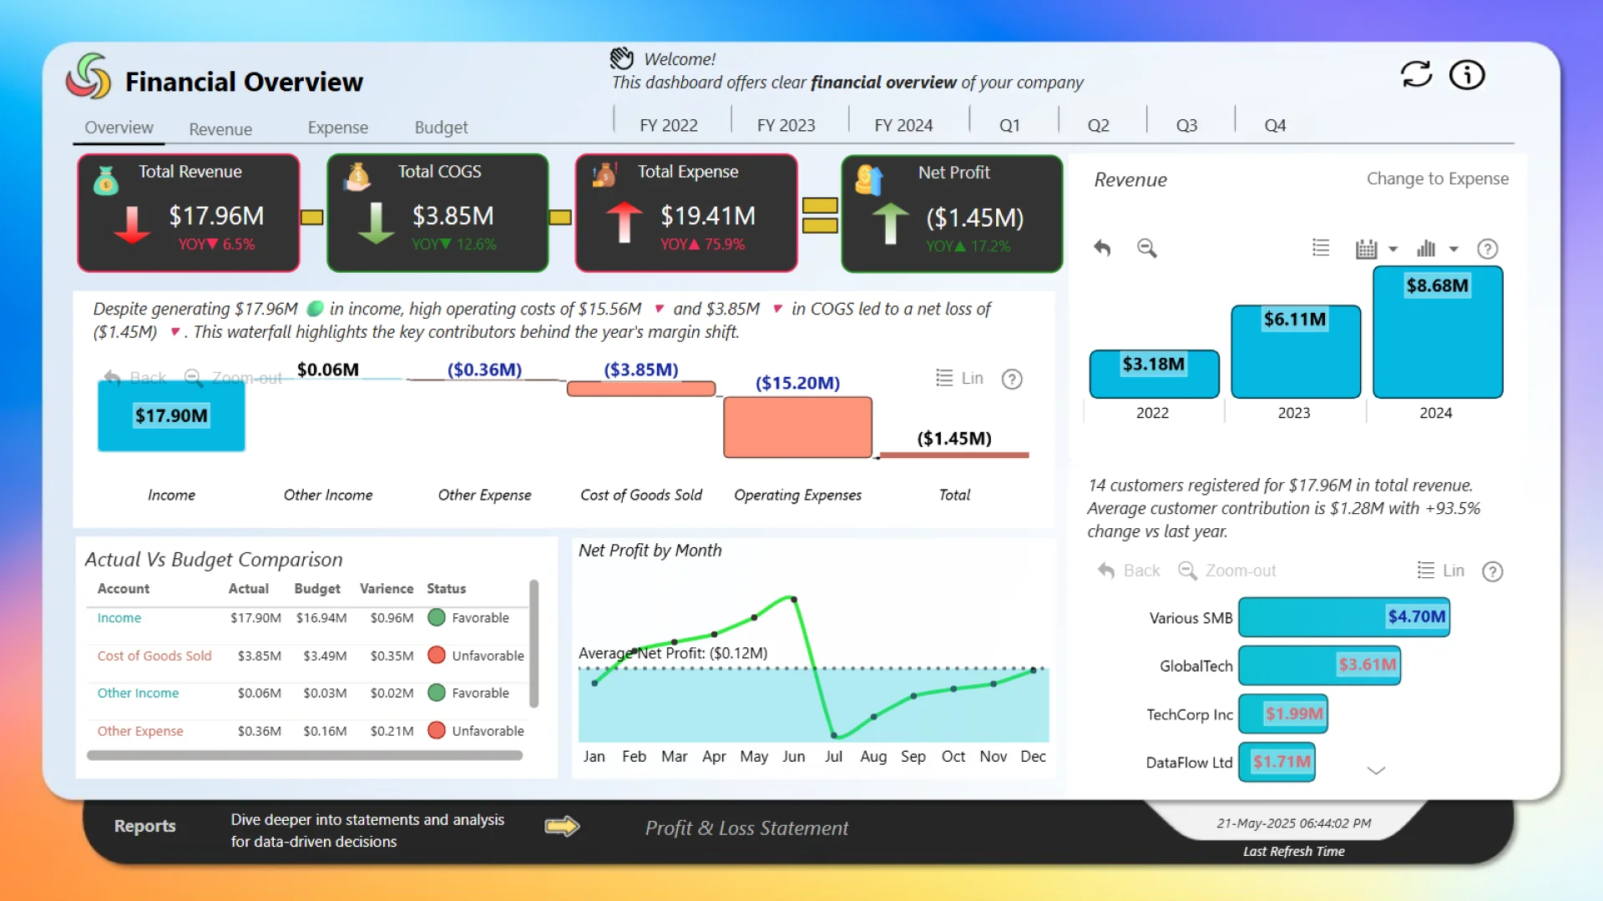Open help icon in Revenue chart toolbar
Viewport: 1603px width, 901px height.
tap(1487, 249)
